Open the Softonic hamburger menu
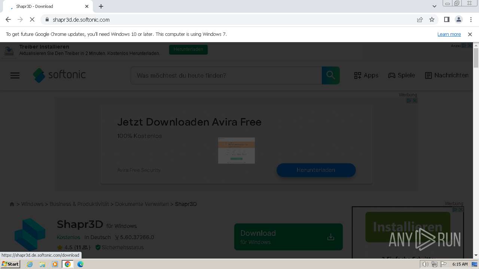 (15, 75)
